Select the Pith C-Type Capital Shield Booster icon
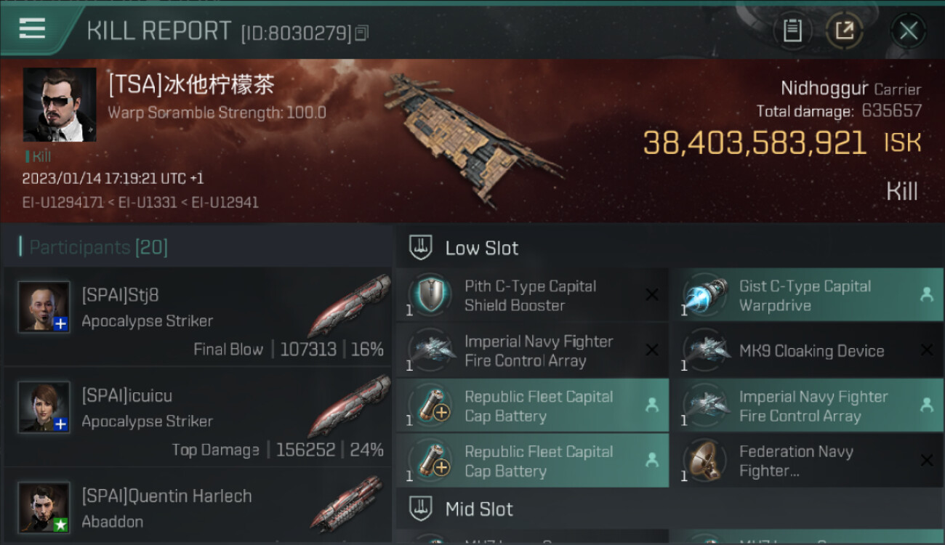 click(430, 296)
